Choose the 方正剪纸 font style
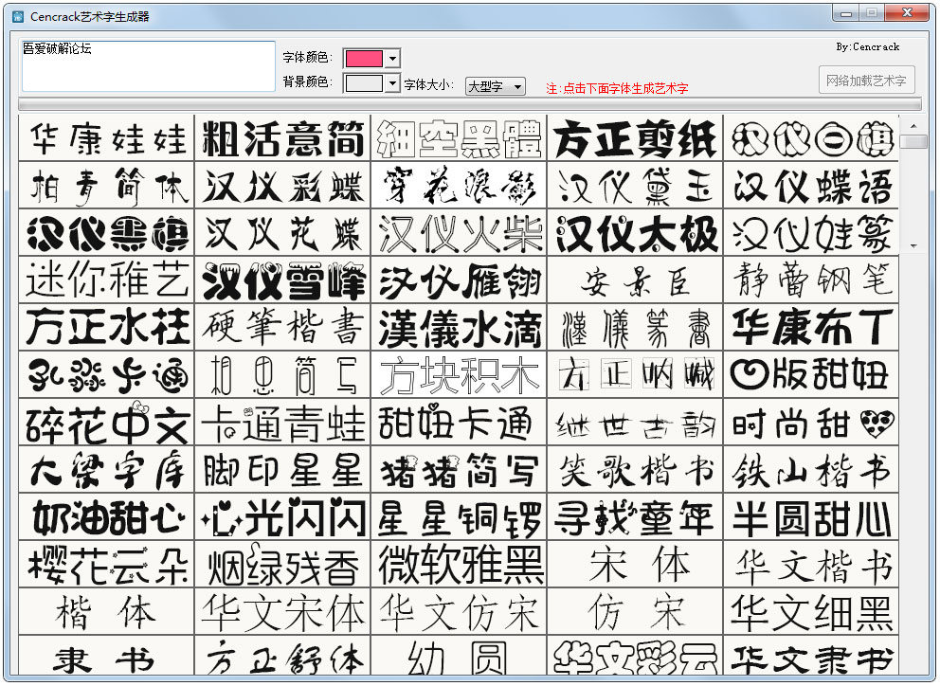 [635, 138]
